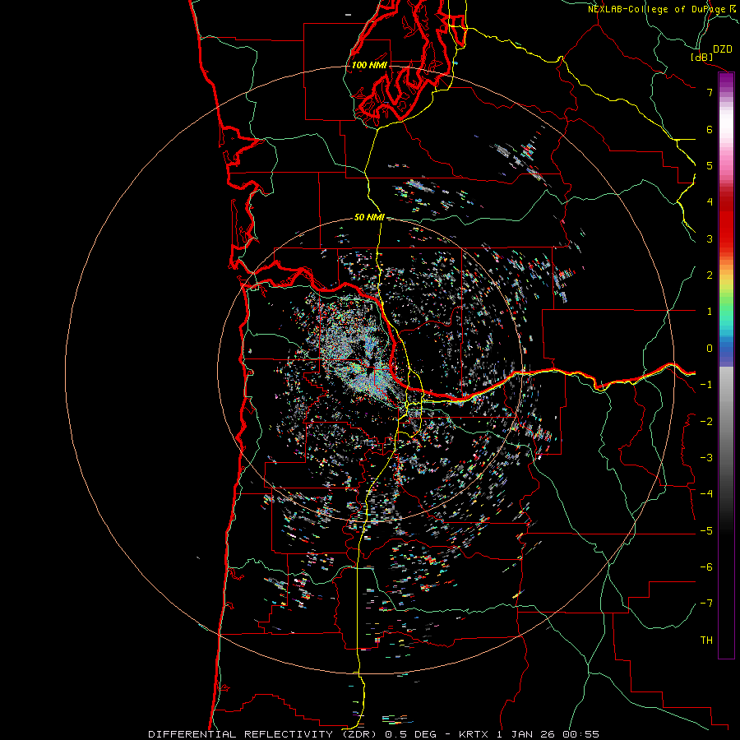The image size is (740, 740).
Task: Click the scale value 2 on the legend
Action: point(710,275)
